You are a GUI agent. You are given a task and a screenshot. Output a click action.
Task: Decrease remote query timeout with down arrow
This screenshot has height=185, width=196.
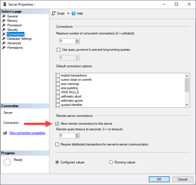tap(77, 137)
